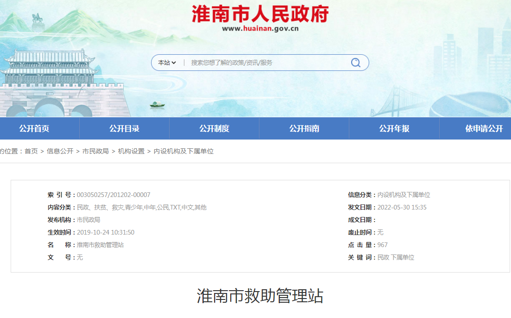The height and width of the screenshot is (318, 511).
Task: Open the 公开年报 section
Action: click(x=394, y=128)
